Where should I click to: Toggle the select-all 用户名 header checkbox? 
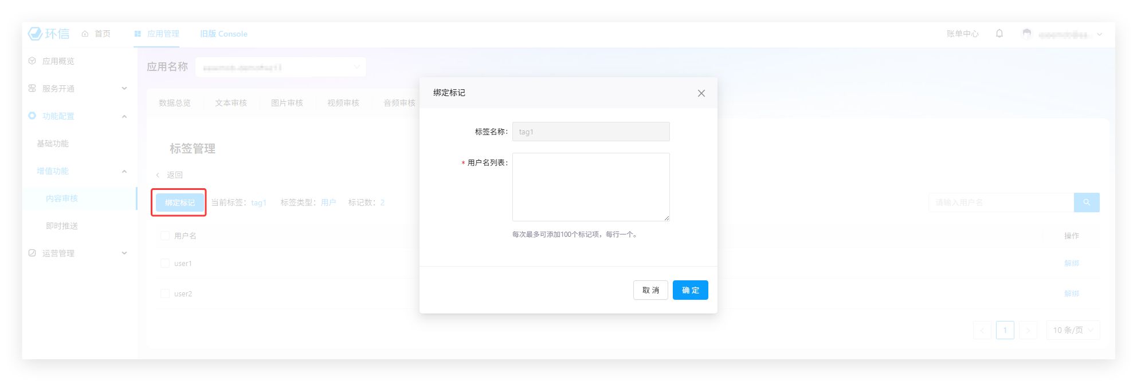point(165,236)
